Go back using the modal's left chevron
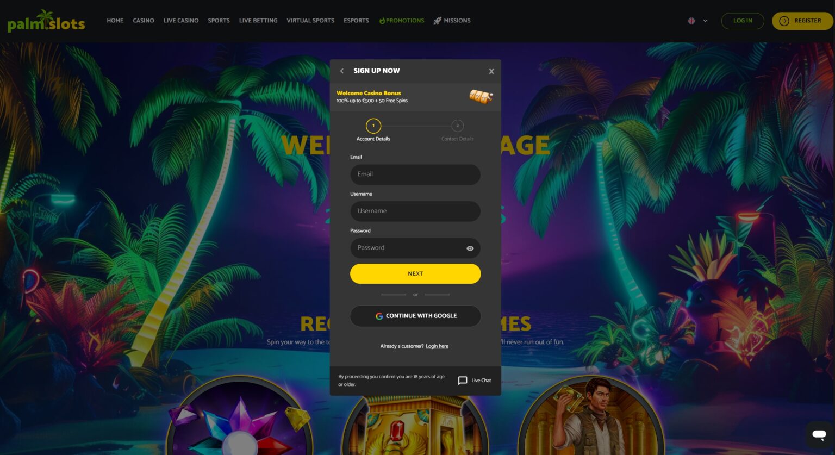 [342, 71]
